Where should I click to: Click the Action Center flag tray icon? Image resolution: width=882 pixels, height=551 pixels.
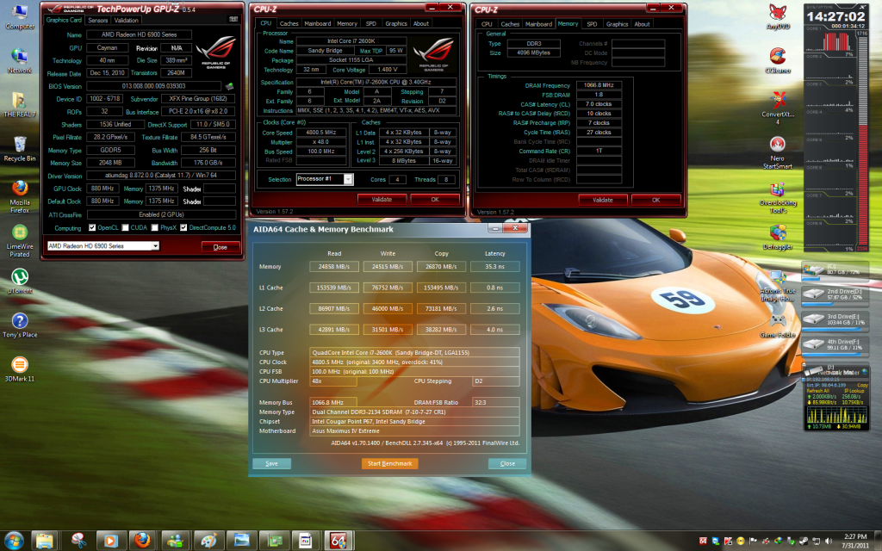[753, 541]
